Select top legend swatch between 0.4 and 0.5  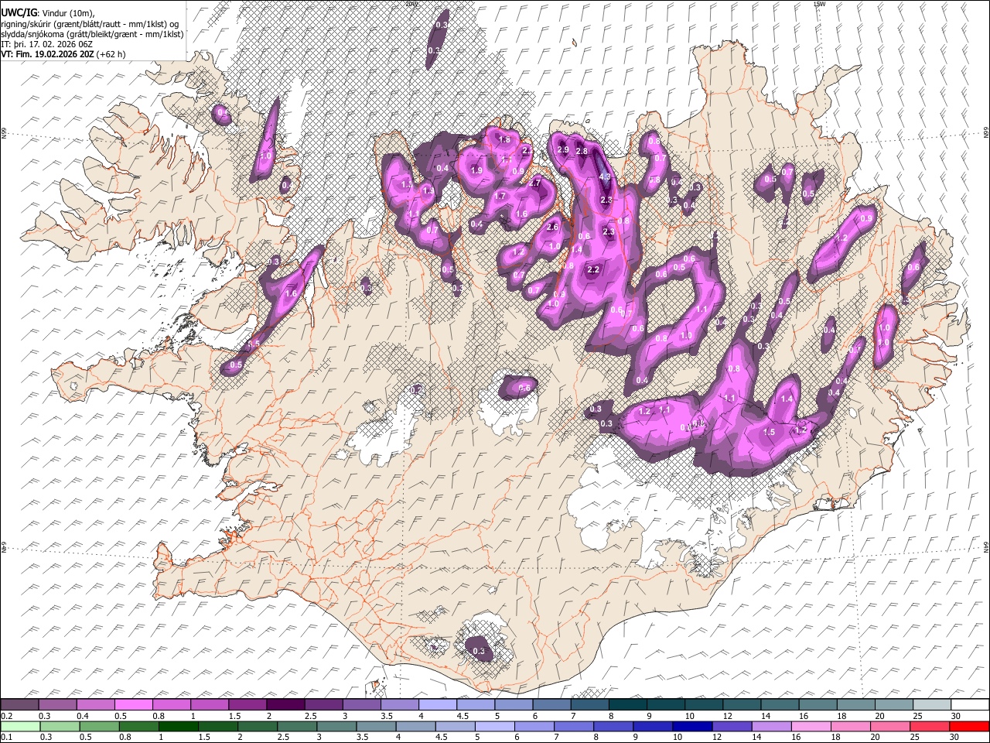[95, 704]
